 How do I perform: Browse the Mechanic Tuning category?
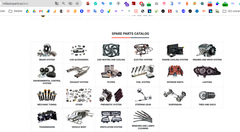click(x=47, y=97)
